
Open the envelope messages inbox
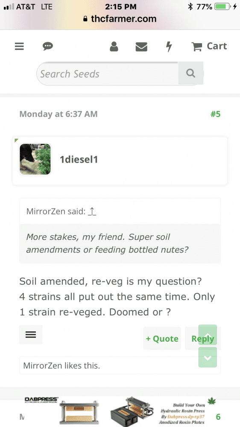pos(141,47)
